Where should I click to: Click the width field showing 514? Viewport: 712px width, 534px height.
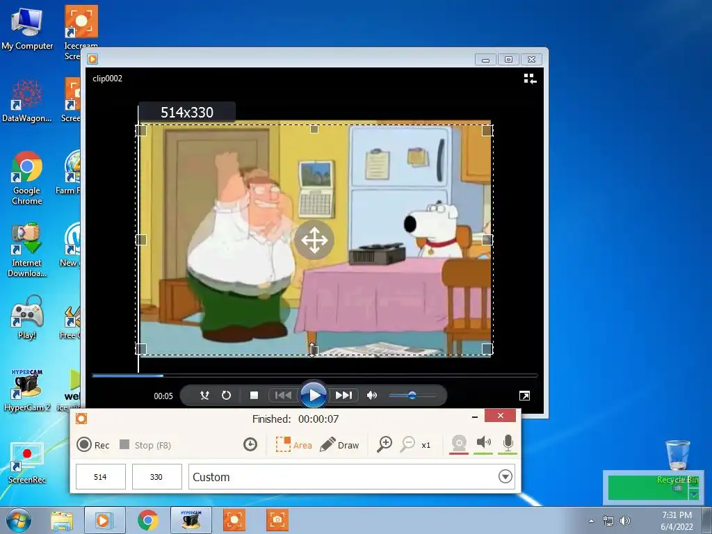pyautogui.click(x=100, y=477)
